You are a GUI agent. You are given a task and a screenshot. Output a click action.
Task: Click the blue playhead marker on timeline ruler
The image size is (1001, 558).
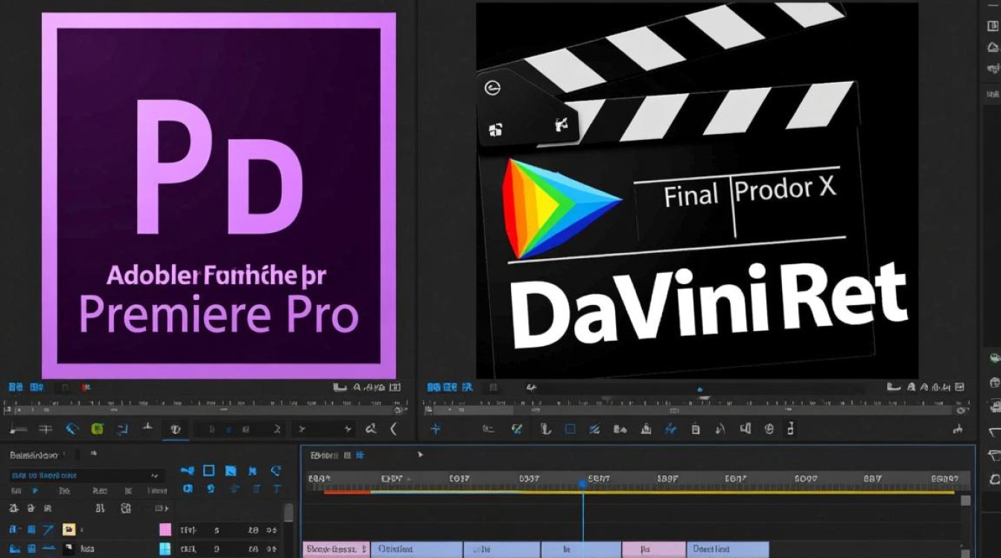click(582, 484)
